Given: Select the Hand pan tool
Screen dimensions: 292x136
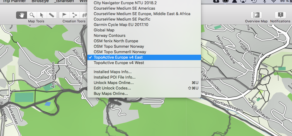Looking at the screenshot, I should coord(22,15).
